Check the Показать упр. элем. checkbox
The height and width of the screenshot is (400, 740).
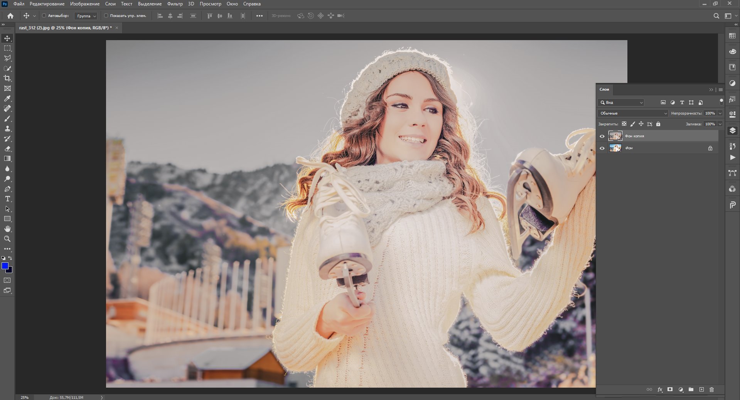click(106, 16)
